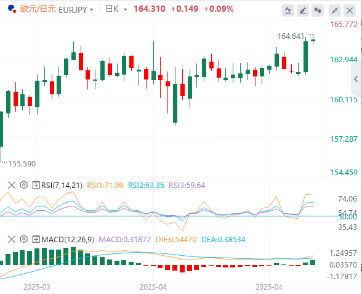Screen dimensions: 362x294
Task: Click the 欧元/日元 pair name
Action: point(38,9)
